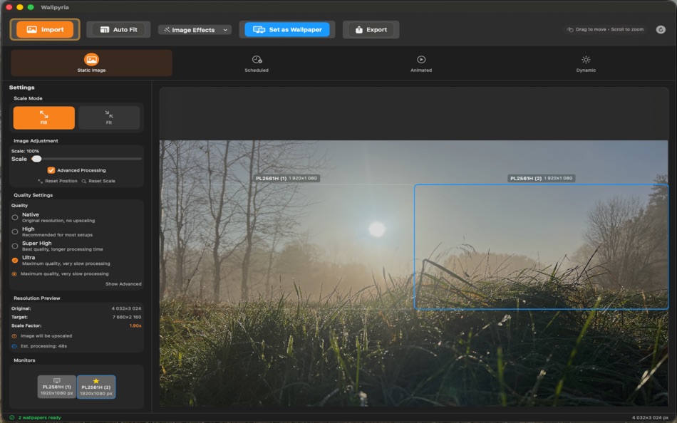
Task: Click the Reset Position arrow icon
Action: click(40, 182)
